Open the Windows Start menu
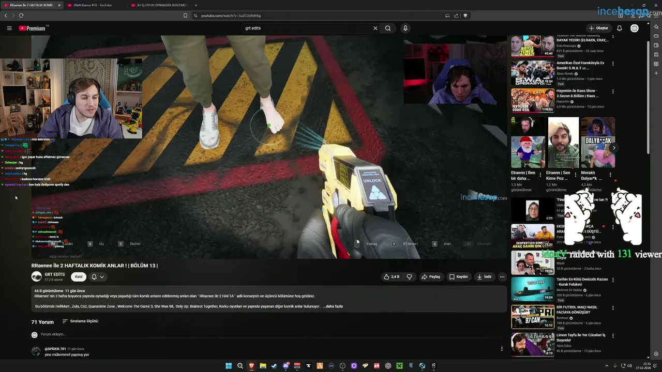This screenshot has width=662, height=372. point(229,366)
